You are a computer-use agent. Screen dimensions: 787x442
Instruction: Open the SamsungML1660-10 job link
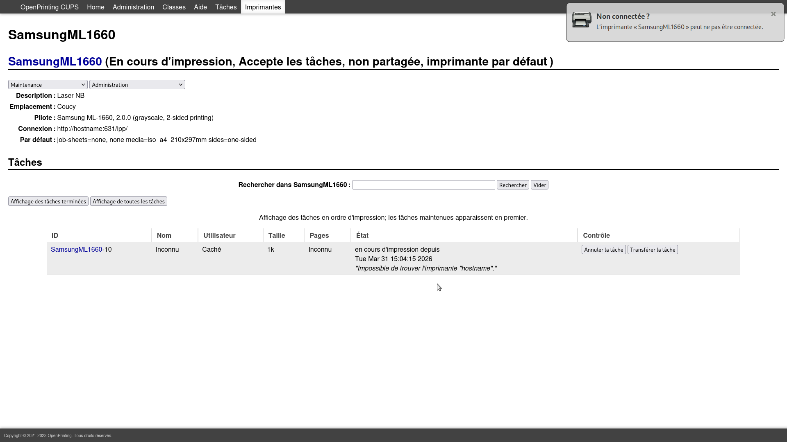coord(77,249)
